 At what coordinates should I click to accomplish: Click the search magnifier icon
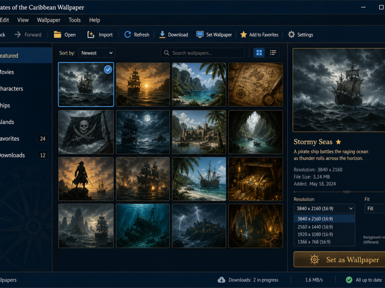(x=167, y=53)
